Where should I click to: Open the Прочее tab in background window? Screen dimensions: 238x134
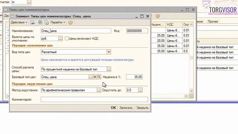click(x=213, y=22)
